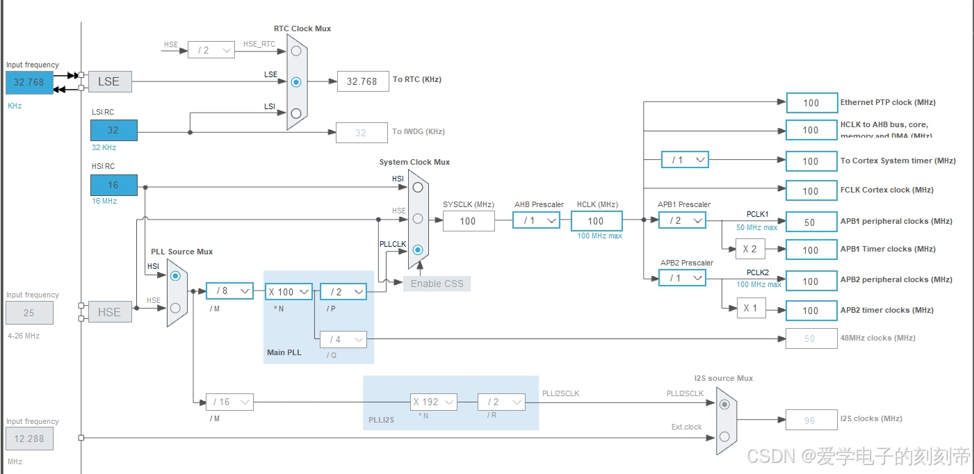Open the /4 PLL Q divider dropdown

pos(343,339)
